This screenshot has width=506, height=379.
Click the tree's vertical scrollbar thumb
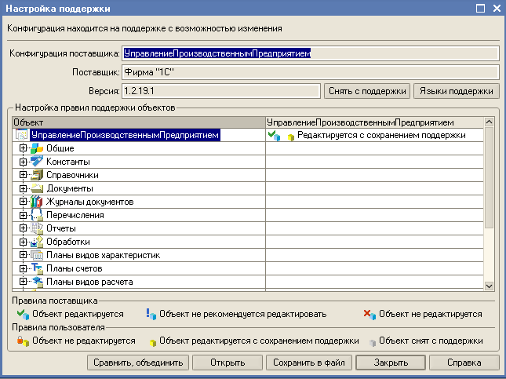point(489,177)
